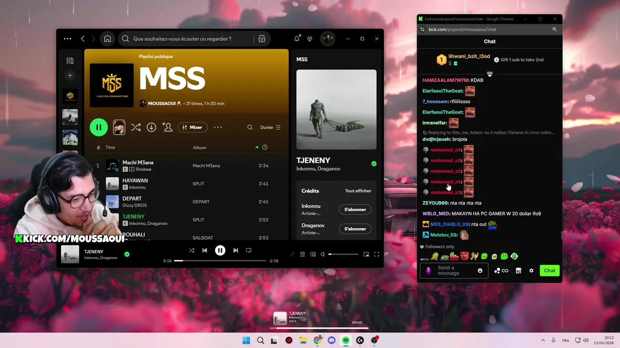Screen dimensions: 620x348
Task: Seek on the song progress bar
Action: pyautogui.click(x=220, y=261)
